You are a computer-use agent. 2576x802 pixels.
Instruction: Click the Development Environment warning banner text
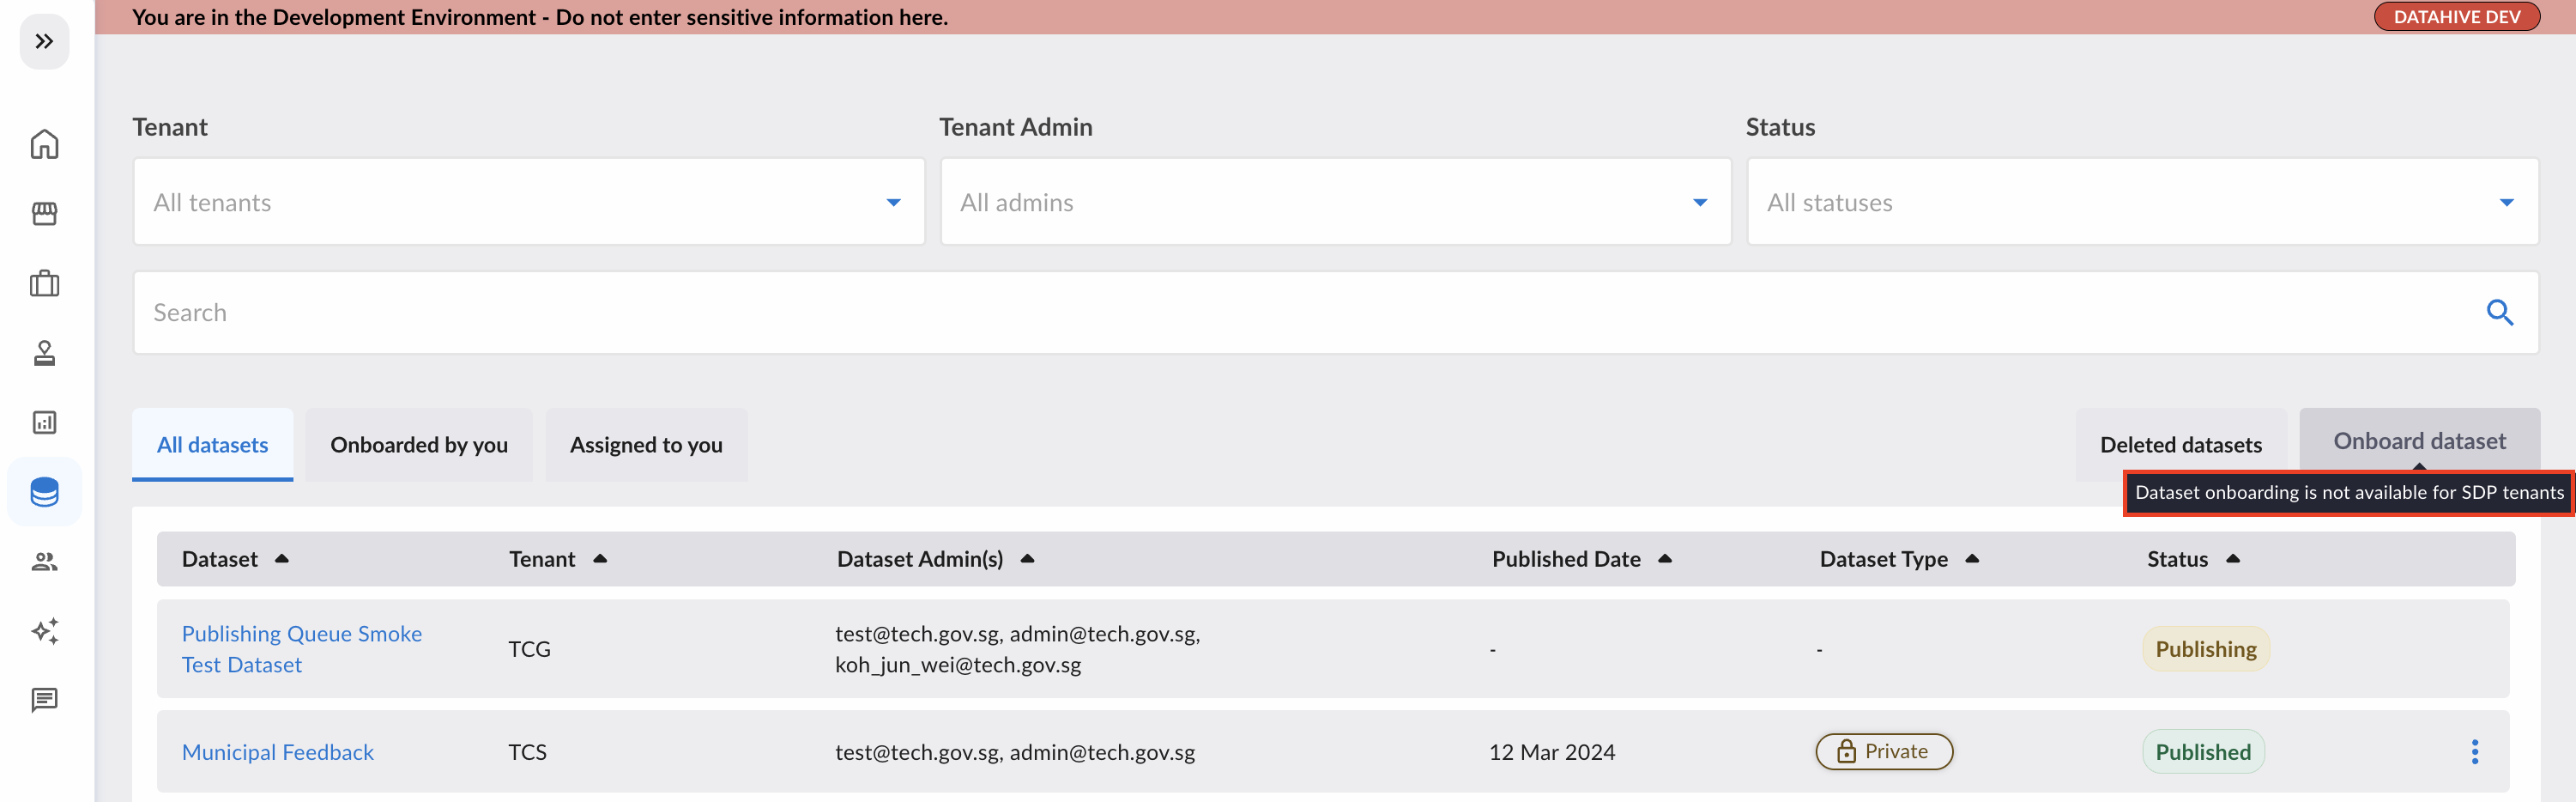(540, 17)
